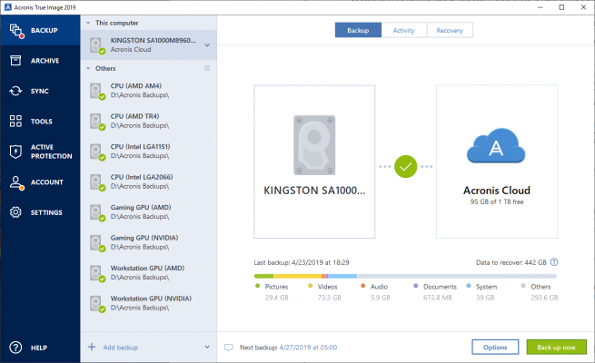Switch to the Recovery tab
The image size is (595, 363).
pyautogui.click(x=450, y=30)
